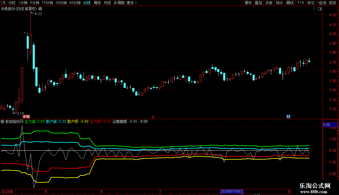Click the red S marker below the candles
The width and height of the screenshot is (339, 195).
pos(153,117)
